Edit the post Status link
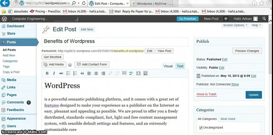The width and height of the screenshot is (273, 135). [224, 59]
